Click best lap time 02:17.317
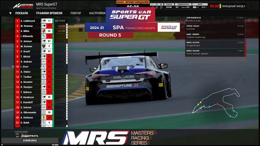This screenshot has width=260, height=146. [x=60, y=21]
